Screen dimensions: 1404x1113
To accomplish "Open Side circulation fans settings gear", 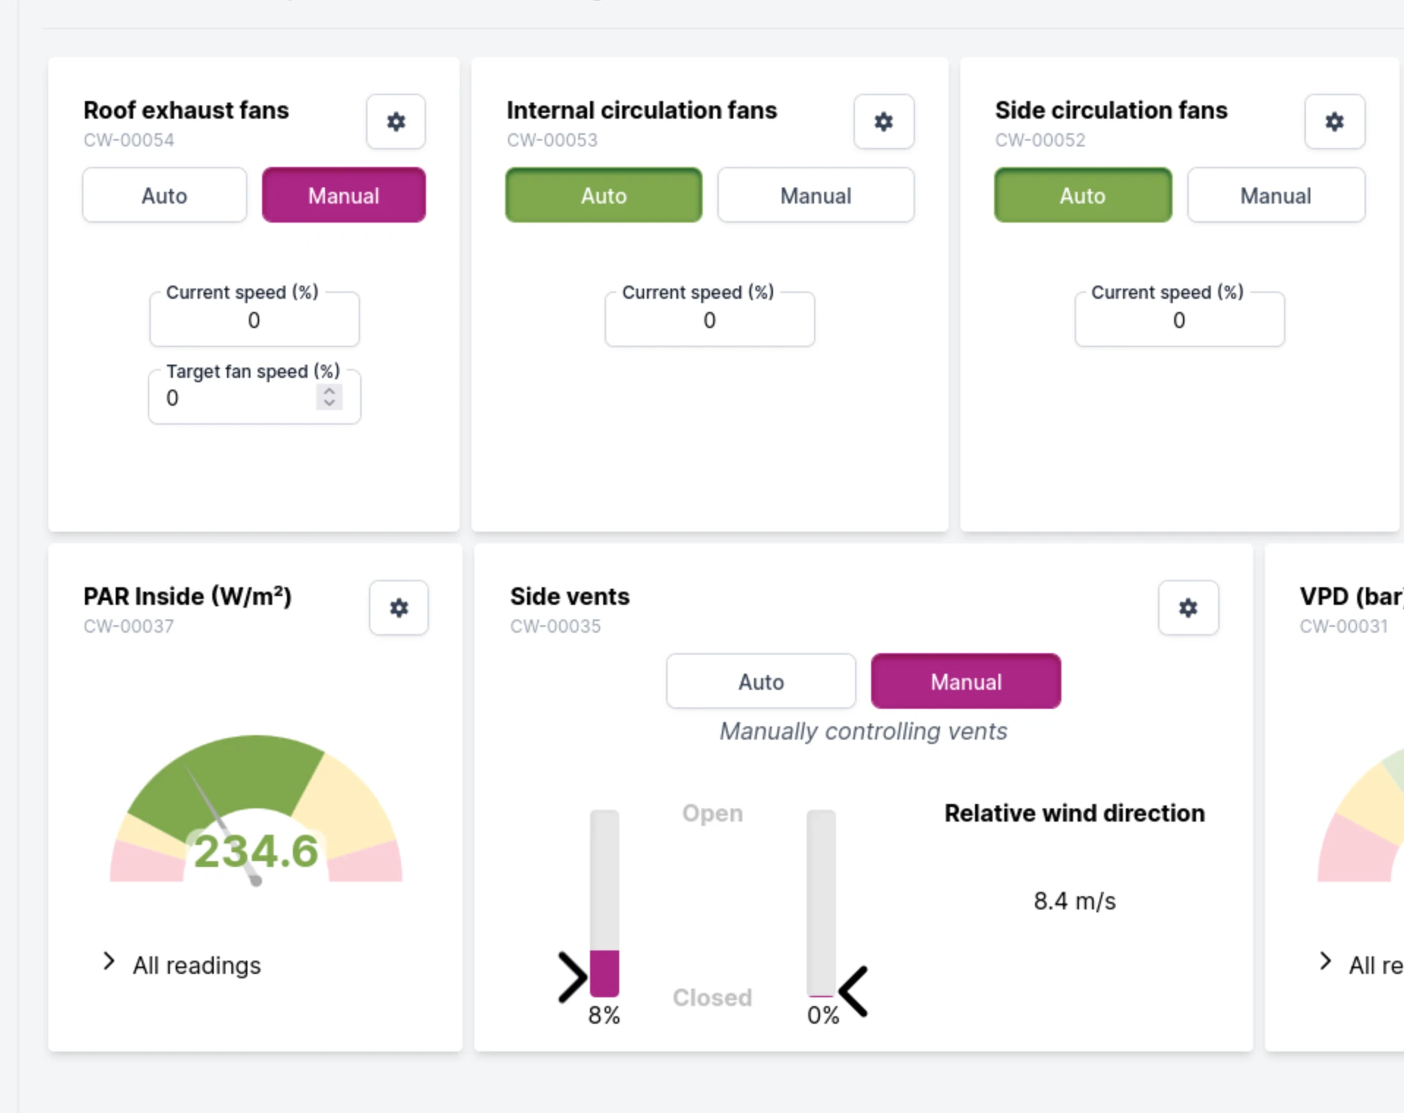I will point(1334,122).
